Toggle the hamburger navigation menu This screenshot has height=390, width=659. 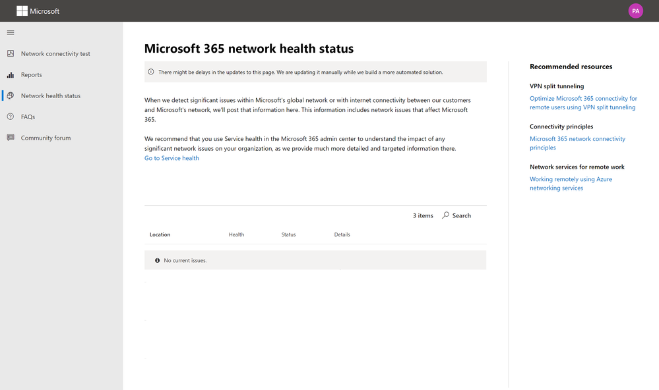tap(11, 32)
